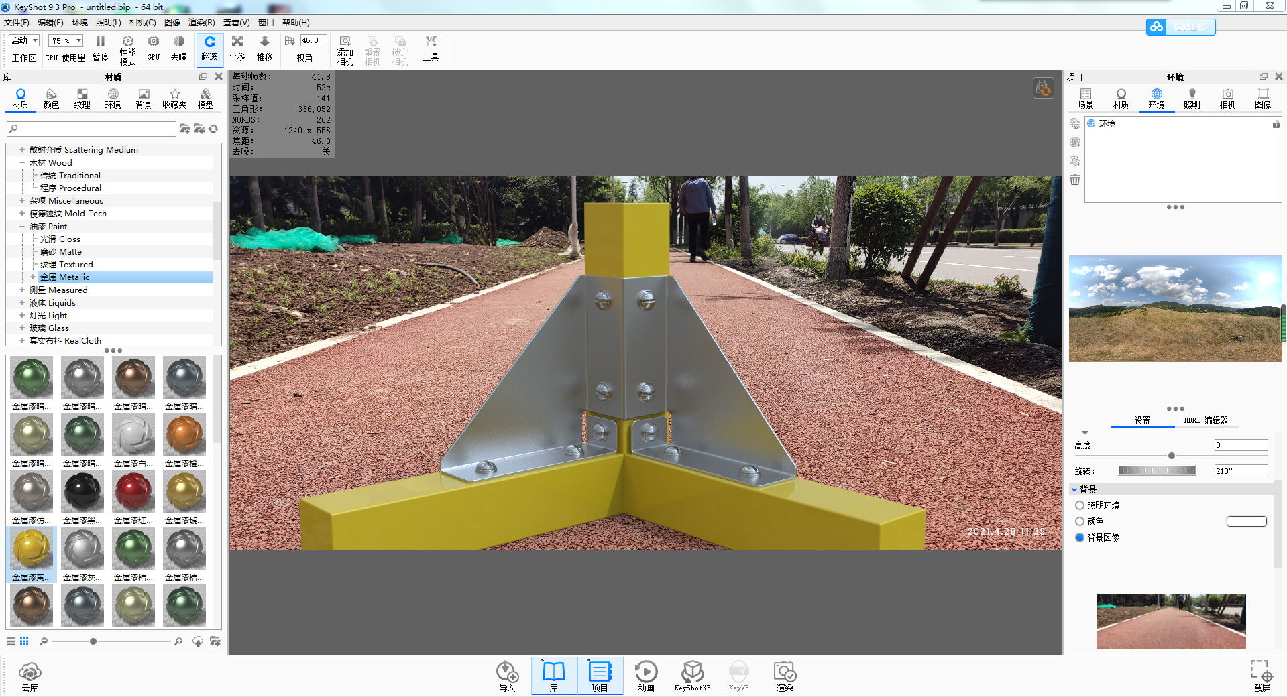The width and height of the screenshot is (1287, 697).
Task: Open 云库 cloud library
Action: click(30, 676)
